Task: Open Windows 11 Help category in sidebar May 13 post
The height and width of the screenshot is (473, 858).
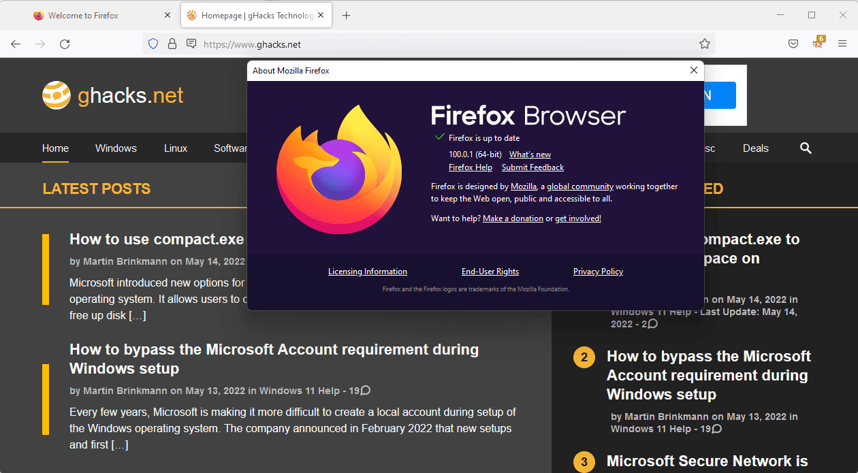Action: pyautogui.click(x=650, y=429)
